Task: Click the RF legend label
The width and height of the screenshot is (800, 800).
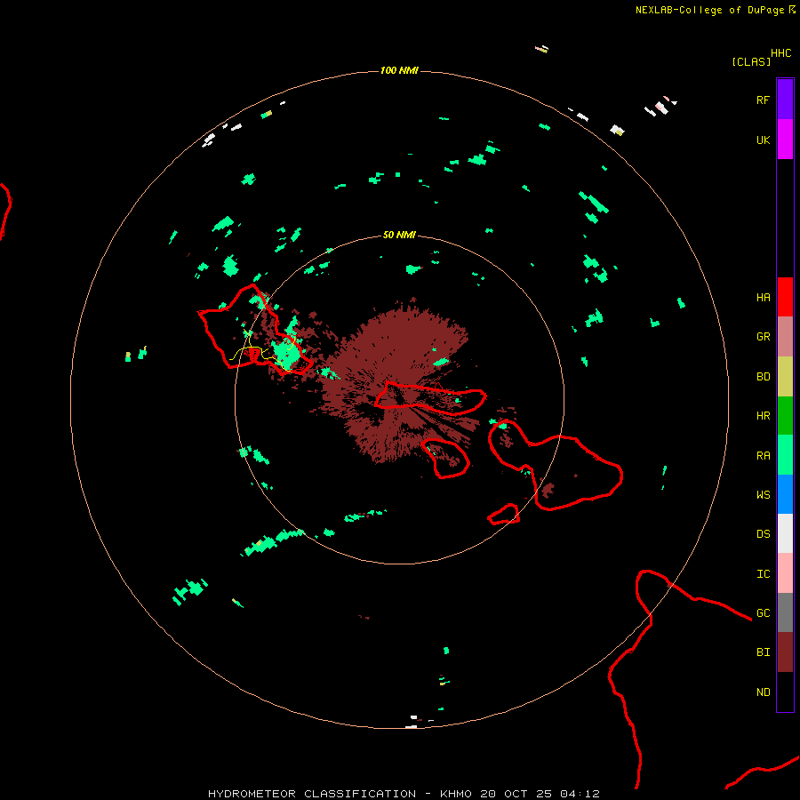Action: 763,100
